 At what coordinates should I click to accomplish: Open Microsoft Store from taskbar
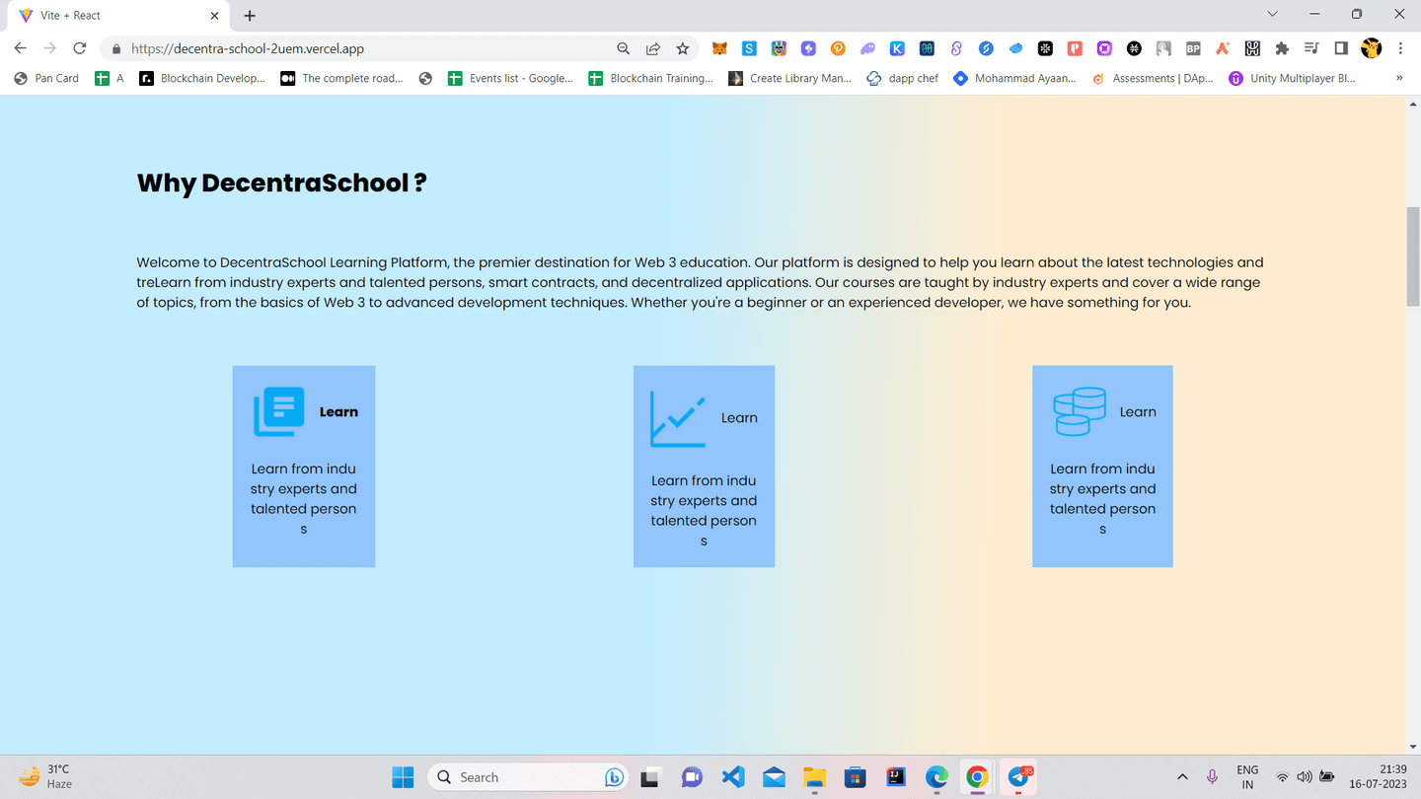click(855, 777)
